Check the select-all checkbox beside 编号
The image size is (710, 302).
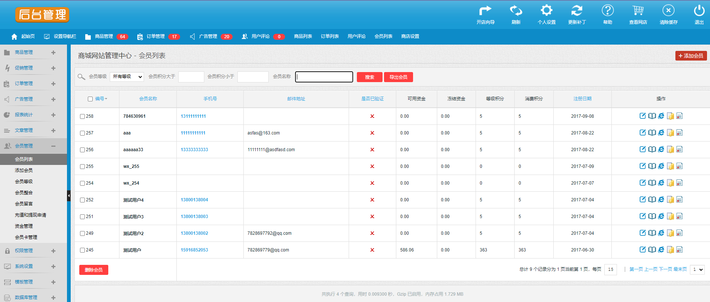coord(90,99)
